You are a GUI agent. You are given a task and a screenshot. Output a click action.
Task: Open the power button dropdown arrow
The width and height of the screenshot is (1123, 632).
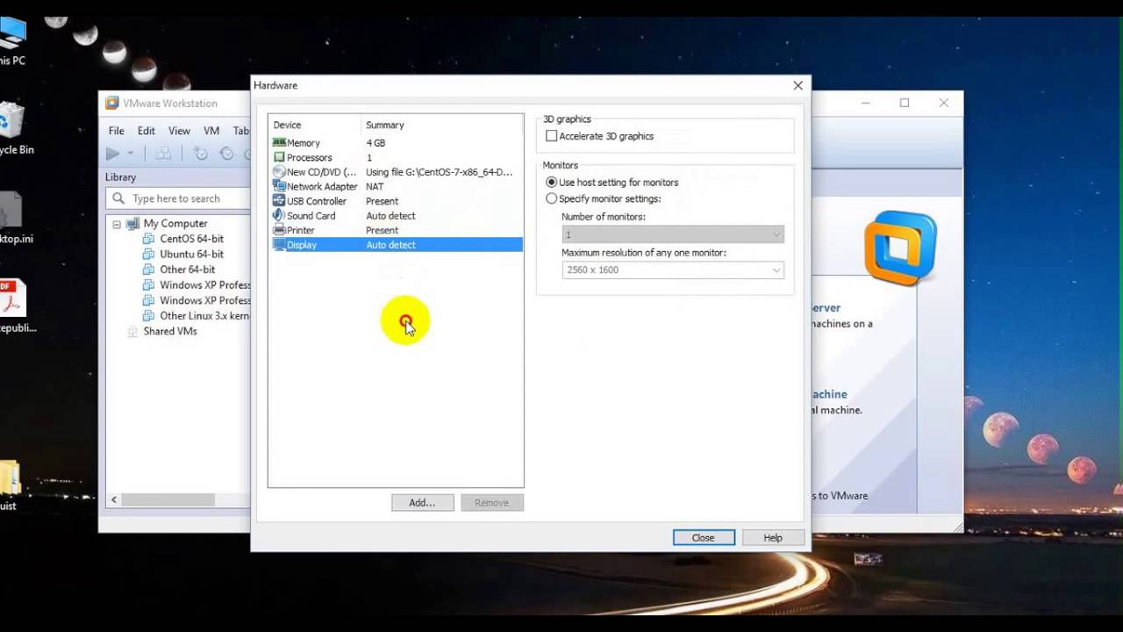(131, 154)
